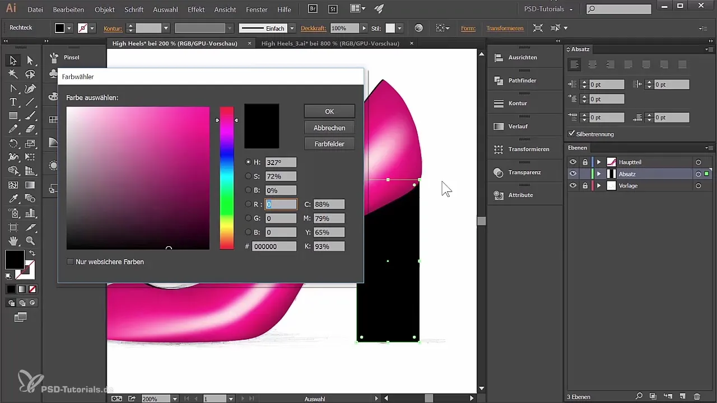
Task: Select the Selection (black arrow) tool
Action: click(13, 60)
